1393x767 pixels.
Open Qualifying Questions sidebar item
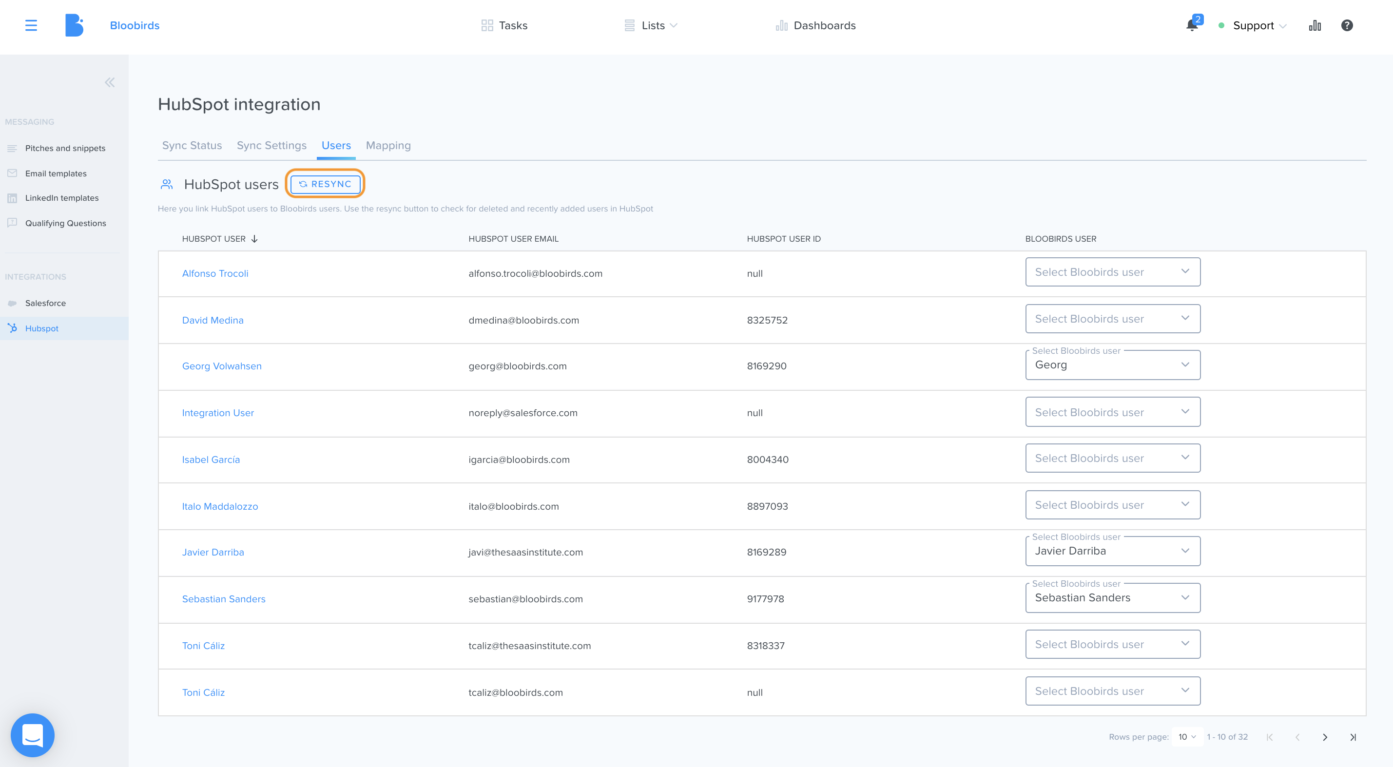pos(65,223)
